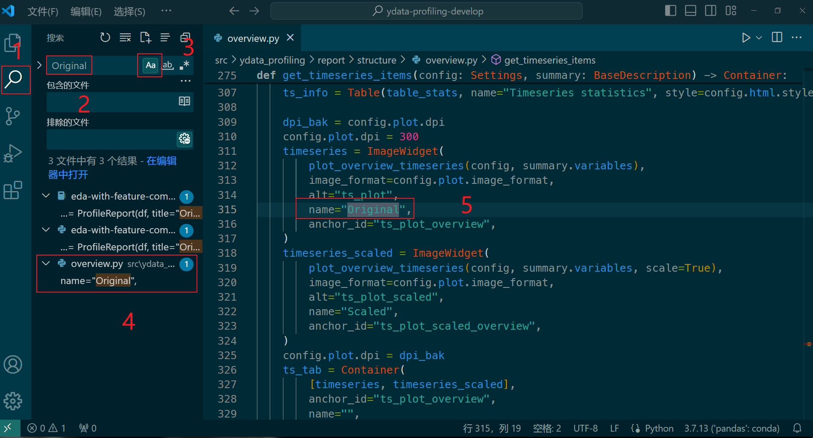The height and width of the screenshot is (438, 813).
Task: Toggle Match Case option
Action: [x=150, y=65]
